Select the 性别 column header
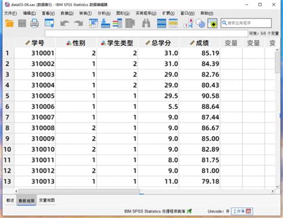Screen dimensions: 283x218 [x=76, y=43]
